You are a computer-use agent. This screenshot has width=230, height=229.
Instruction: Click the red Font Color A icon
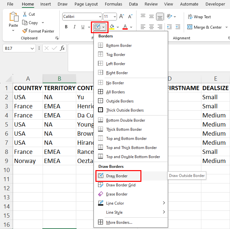click(125, 27)
